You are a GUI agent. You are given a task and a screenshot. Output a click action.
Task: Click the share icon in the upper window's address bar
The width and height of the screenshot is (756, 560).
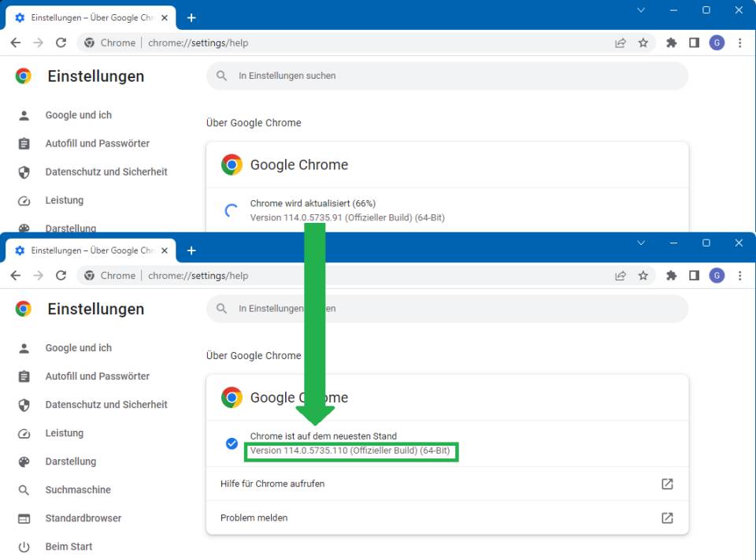coord(621,43)
